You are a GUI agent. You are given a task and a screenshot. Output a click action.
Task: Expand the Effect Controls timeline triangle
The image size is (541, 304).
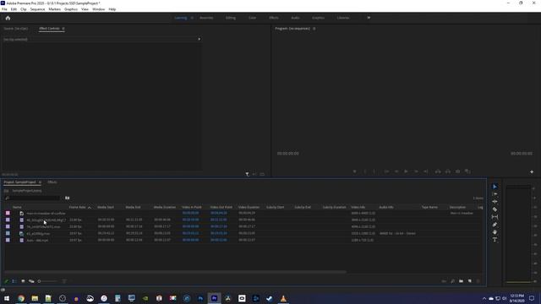[199, 40]
